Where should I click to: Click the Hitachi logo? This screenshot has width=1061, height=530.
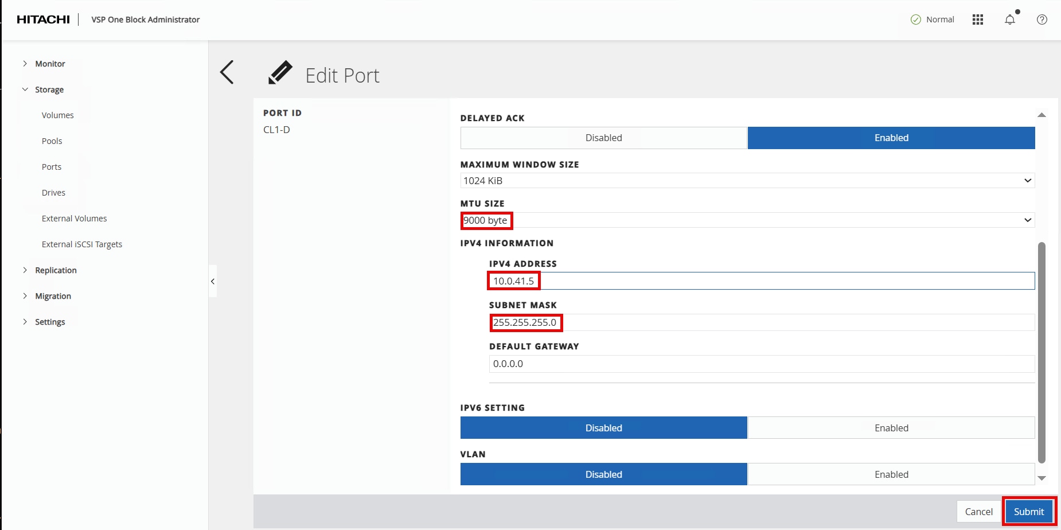43,19
